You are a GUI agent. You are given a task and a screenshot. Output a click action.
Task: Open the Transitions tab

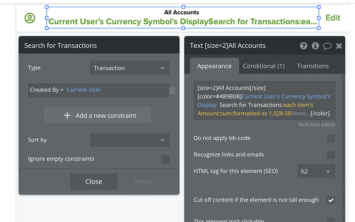[x=313, y=66]
